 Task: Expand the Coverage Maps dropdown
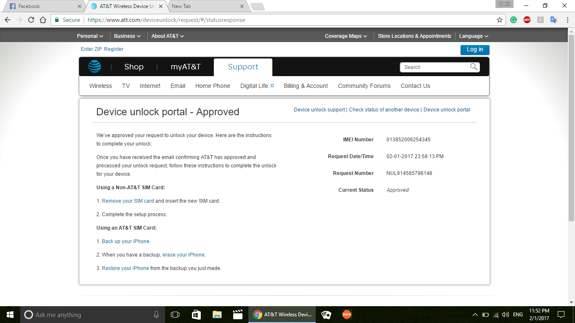click(x=346, y=36)
